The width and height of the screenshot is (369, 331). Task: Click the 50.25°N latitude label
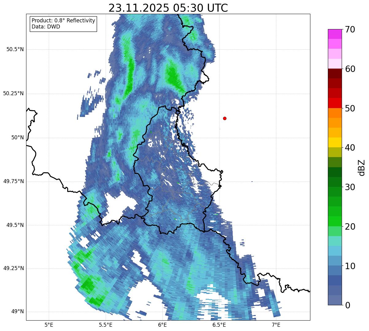click(14, 93)
